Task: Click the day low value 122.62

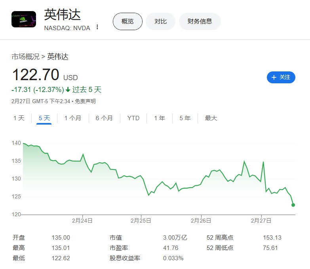Action: tap(61, 258)
